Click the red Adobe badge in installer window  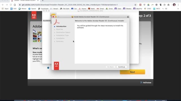point(56,66)
